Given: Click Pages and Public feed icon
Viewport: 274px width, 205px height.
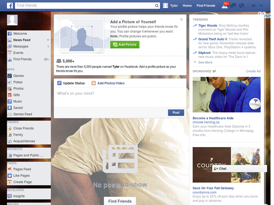Looking at the screenshot, I should coord(10,155).
